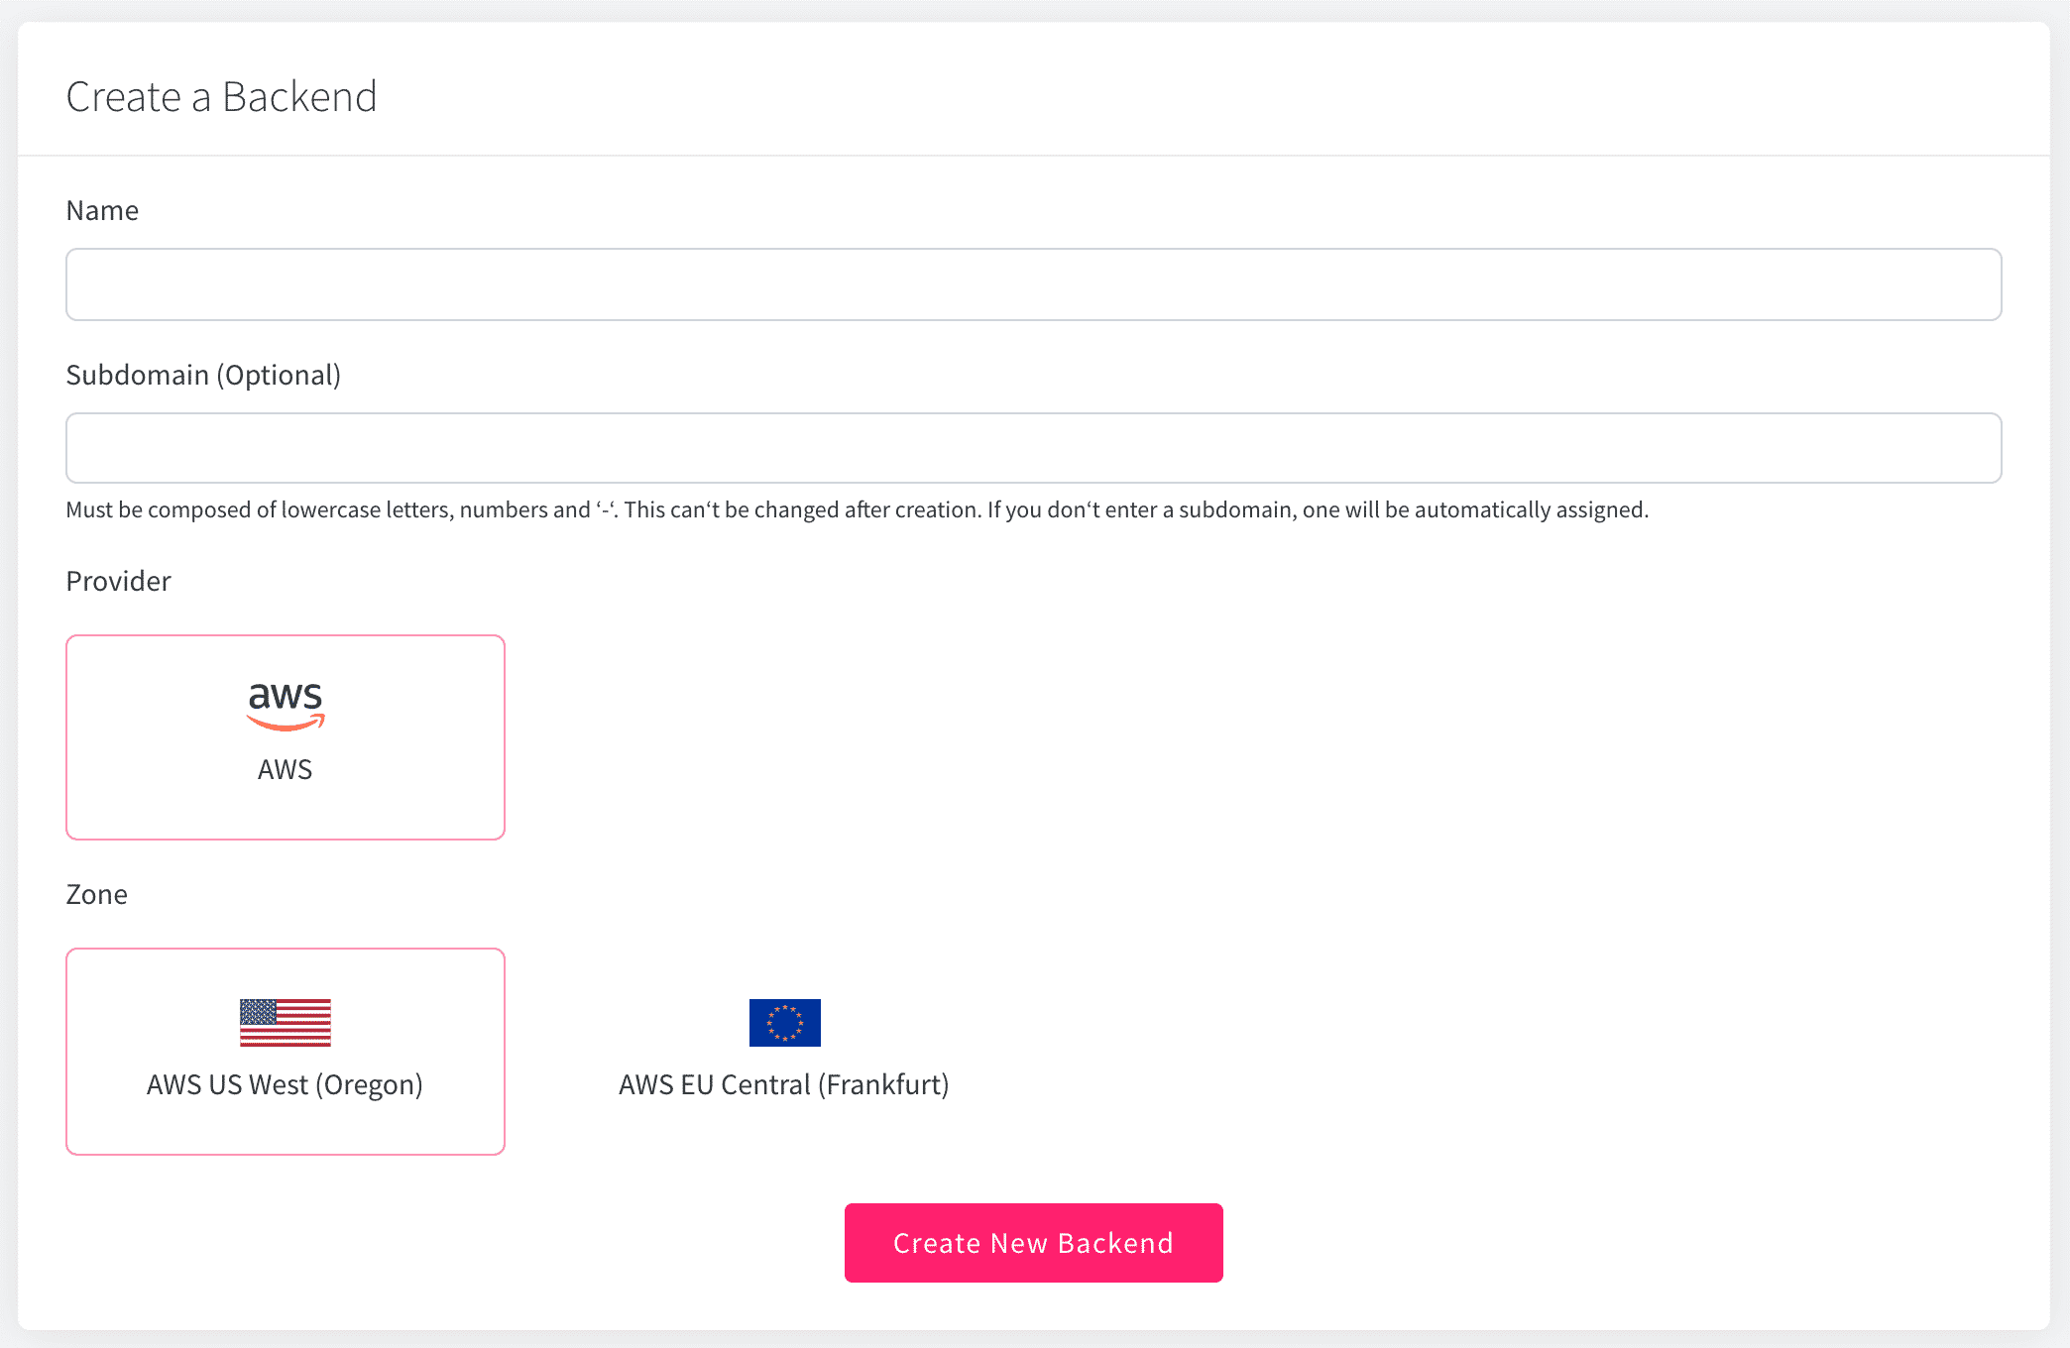This screenshot has width=2070, height=1348.
Task: Click the star circle on the EU flag
Action: click(x=785, y=1023)
